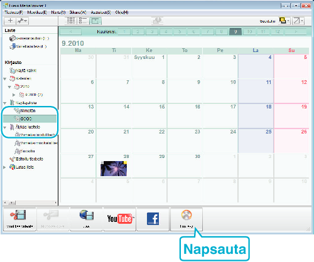
Task: Switch to detailed list view
Action: pyautogui.click(x=83, y=21)
